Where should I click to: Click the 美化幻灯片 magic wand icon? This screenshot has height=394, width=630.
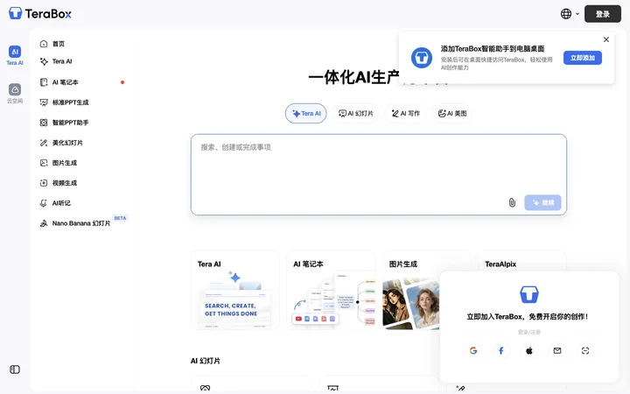(44, 143)
